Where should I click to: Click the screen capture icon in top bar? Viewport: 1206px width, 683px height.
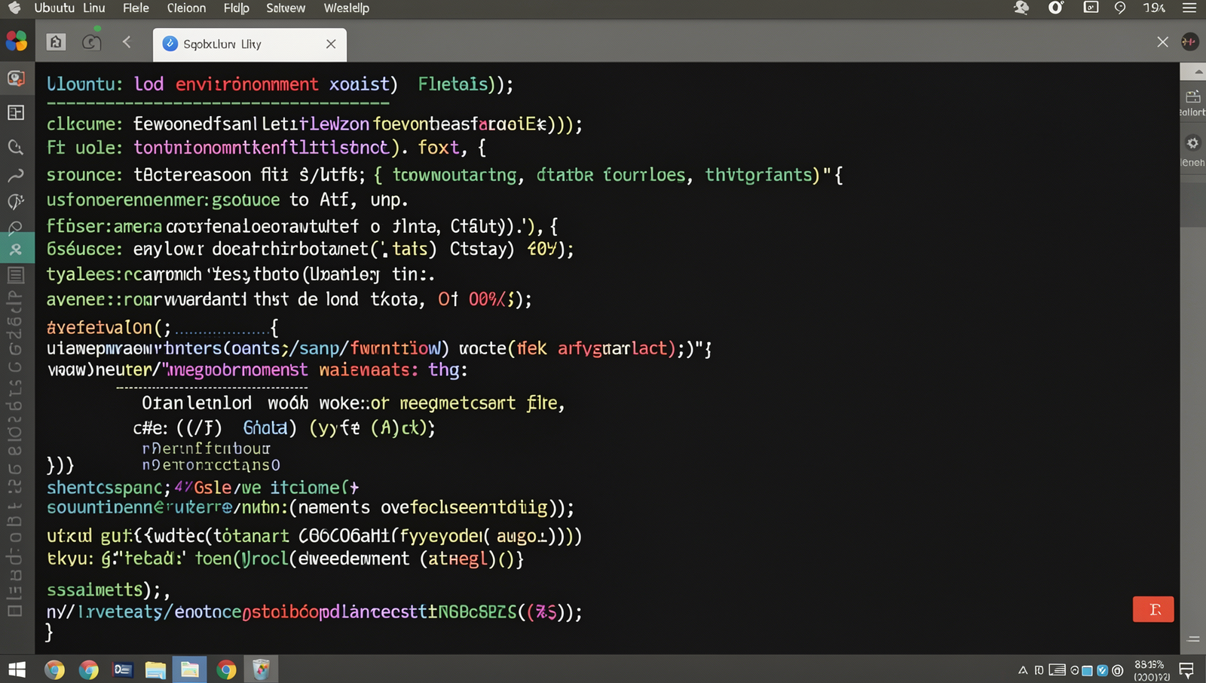coord(1091,8)
